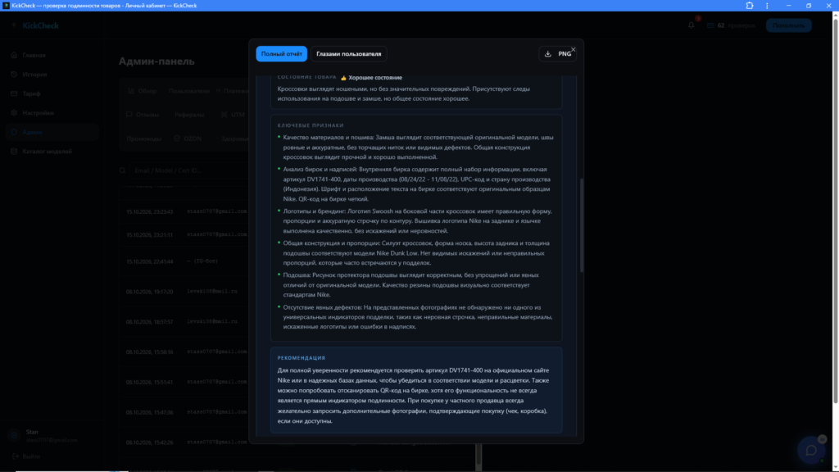The width and height of the screenshot is (839, 472).
Task: Click the 62 проверок balance indicator
Action: coord(731,25)
